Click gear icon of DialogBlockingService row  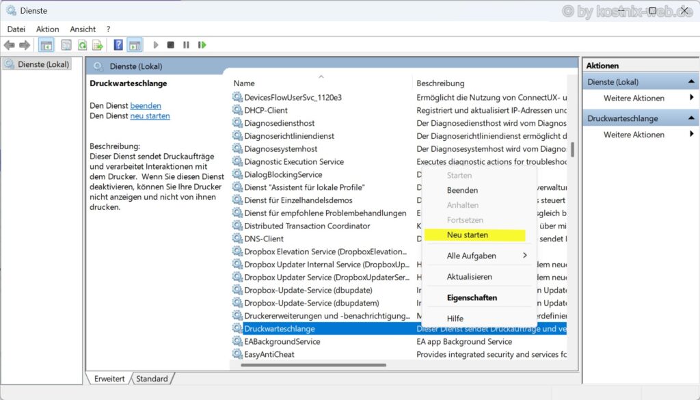pyautogui.click(x=237, y=174)
